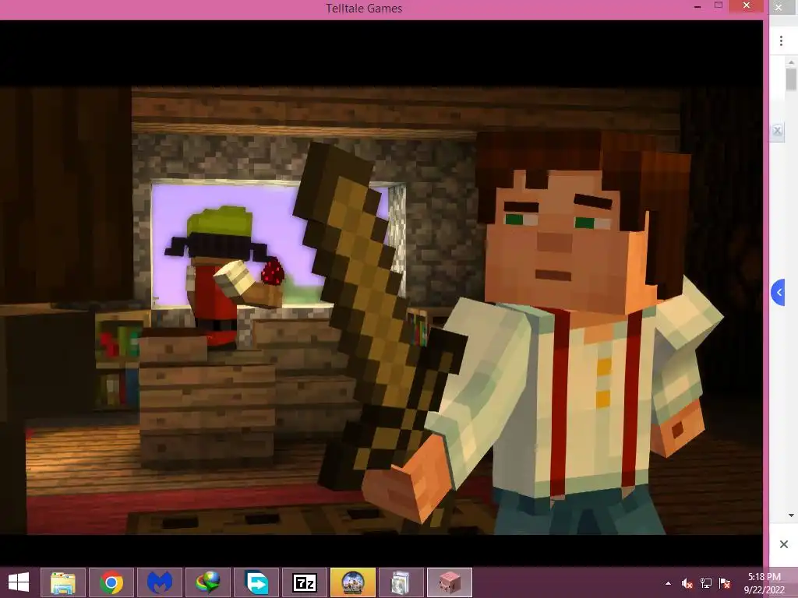The height and width of the screenshot is (598, 798).
Task: Click the muted volume tray icon
Action: point(687,583)
